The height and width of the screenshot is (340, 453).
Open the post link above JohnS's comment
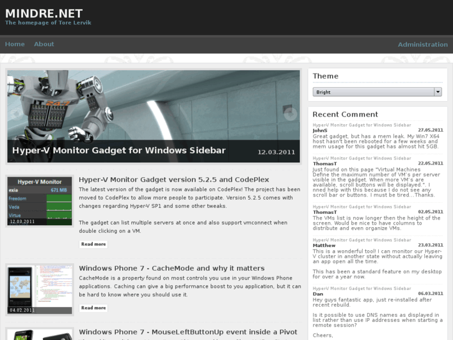pos(361,125)
